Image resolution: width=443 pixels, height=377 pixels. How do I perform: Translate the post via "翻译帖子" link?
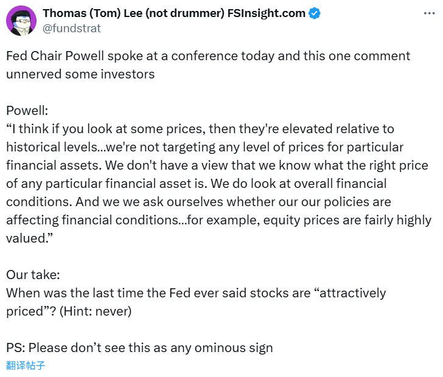(26, 365)
